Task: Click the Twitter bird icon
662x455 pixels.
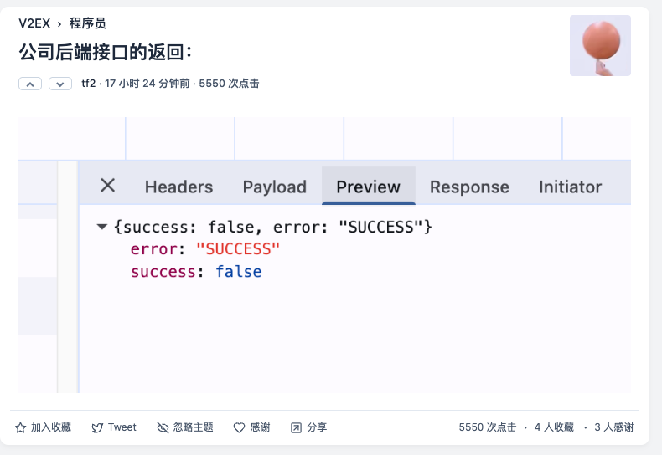Action: (x=97, y=427)
